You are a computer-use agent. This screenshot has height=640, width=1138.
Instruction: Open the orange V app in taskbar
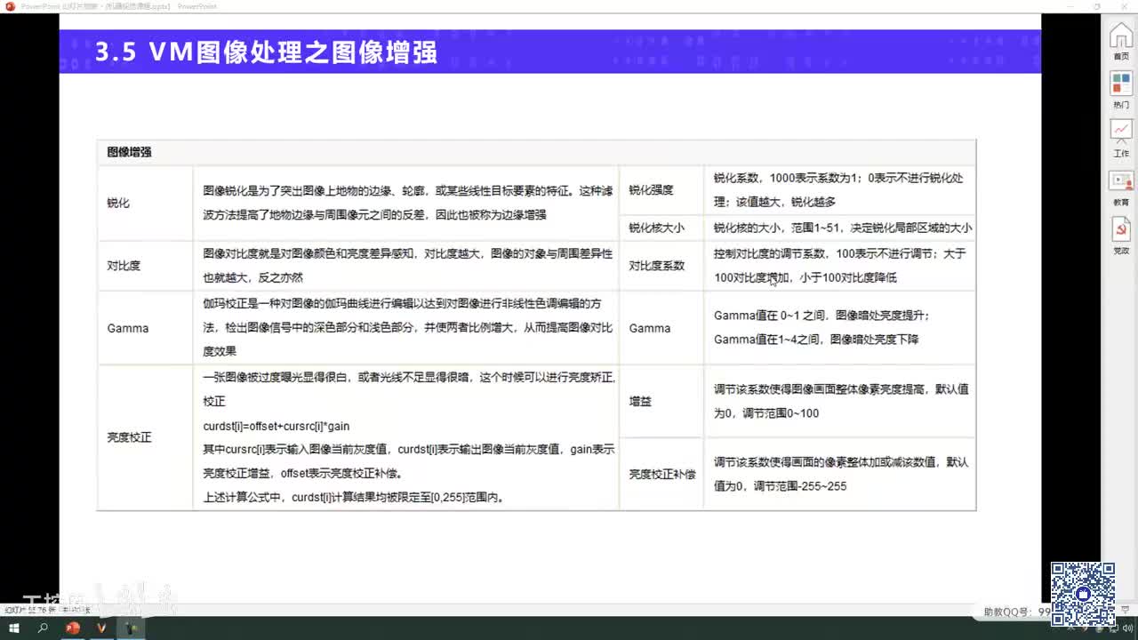(x=102, y=628)
